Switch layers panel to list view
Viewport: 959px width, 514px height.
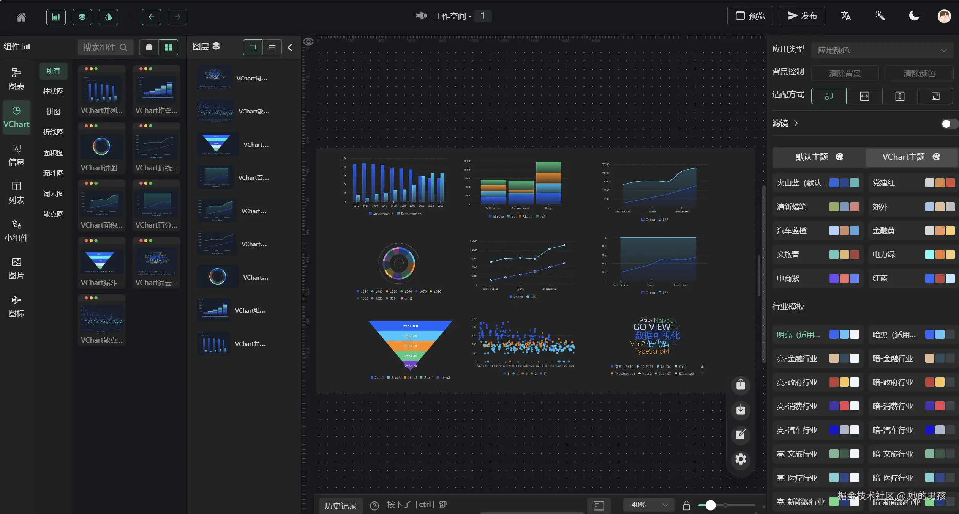point(272,47)
